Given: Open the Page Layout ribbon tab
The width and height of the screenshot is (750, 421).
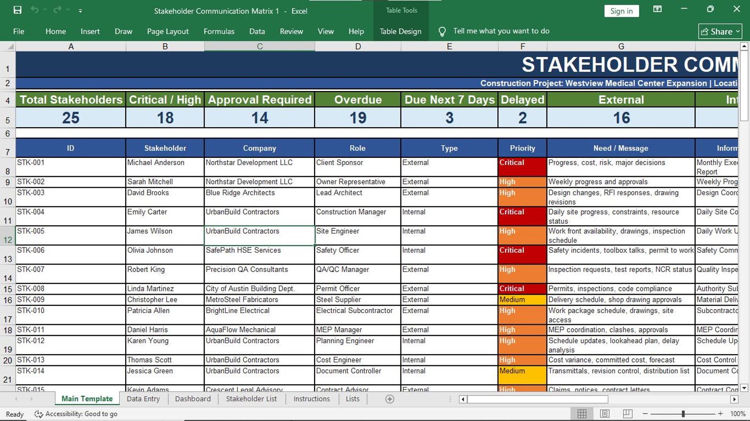Looking at the screenshot, I should 168,31.
